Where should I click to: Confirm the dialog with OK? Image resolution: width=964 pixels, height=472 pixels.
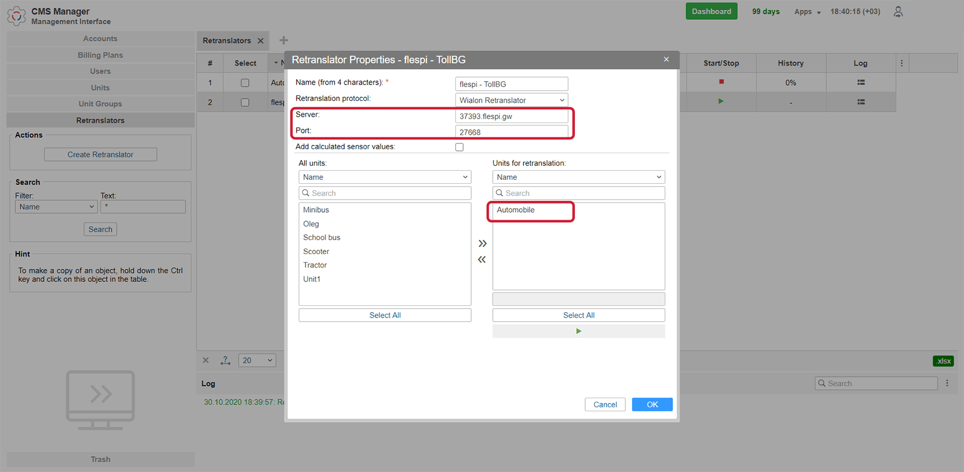click(652, 404)
